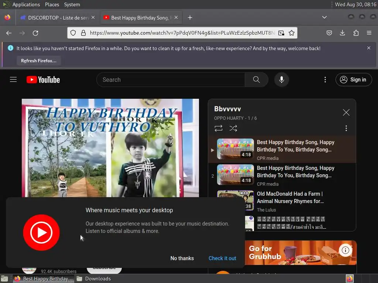This screenshot has height=283, width=378.
Task: Open tracking protection shield icon
Action: point(73,33)
